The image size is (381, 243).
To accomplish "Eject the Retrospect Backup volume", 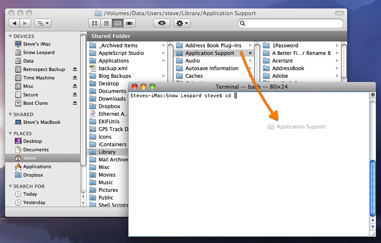I will click(75, 69).
